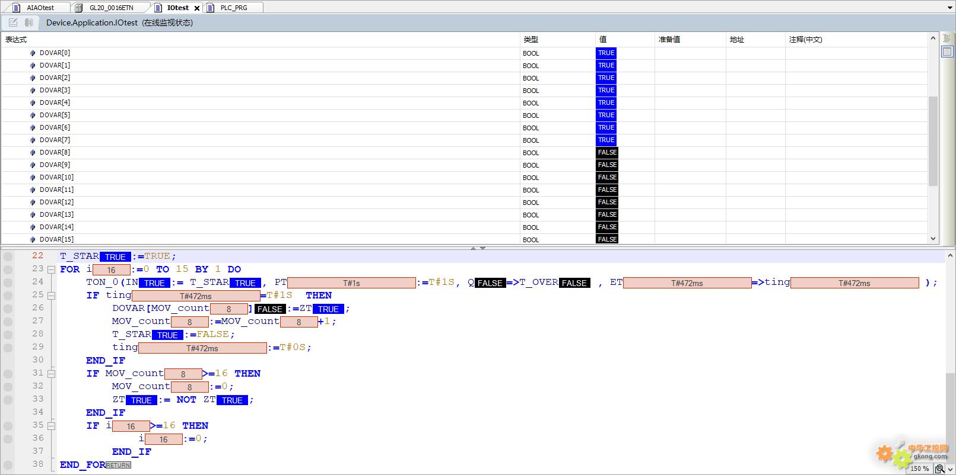
Task: Click the declaration table vertical scrollbar
Action: click(x=933, y=141)
